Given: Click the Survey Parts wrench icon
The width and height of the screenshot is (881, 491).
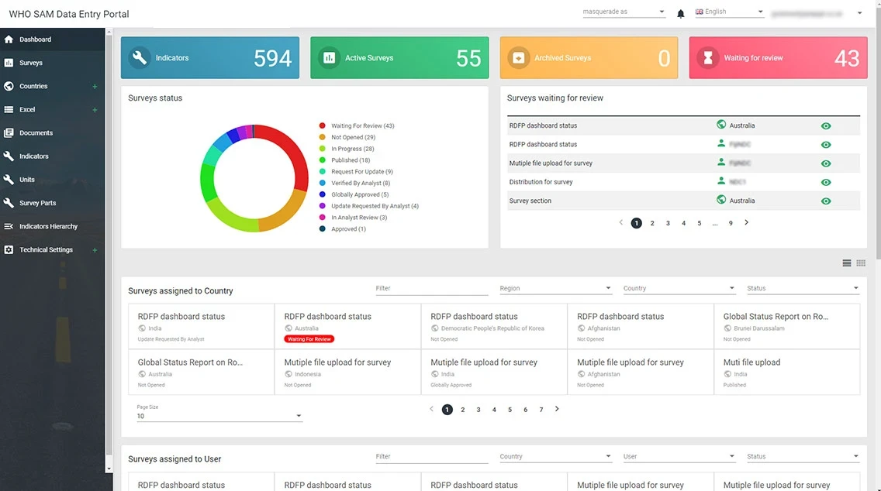Looking at the screenshot, I should [9, 203].
